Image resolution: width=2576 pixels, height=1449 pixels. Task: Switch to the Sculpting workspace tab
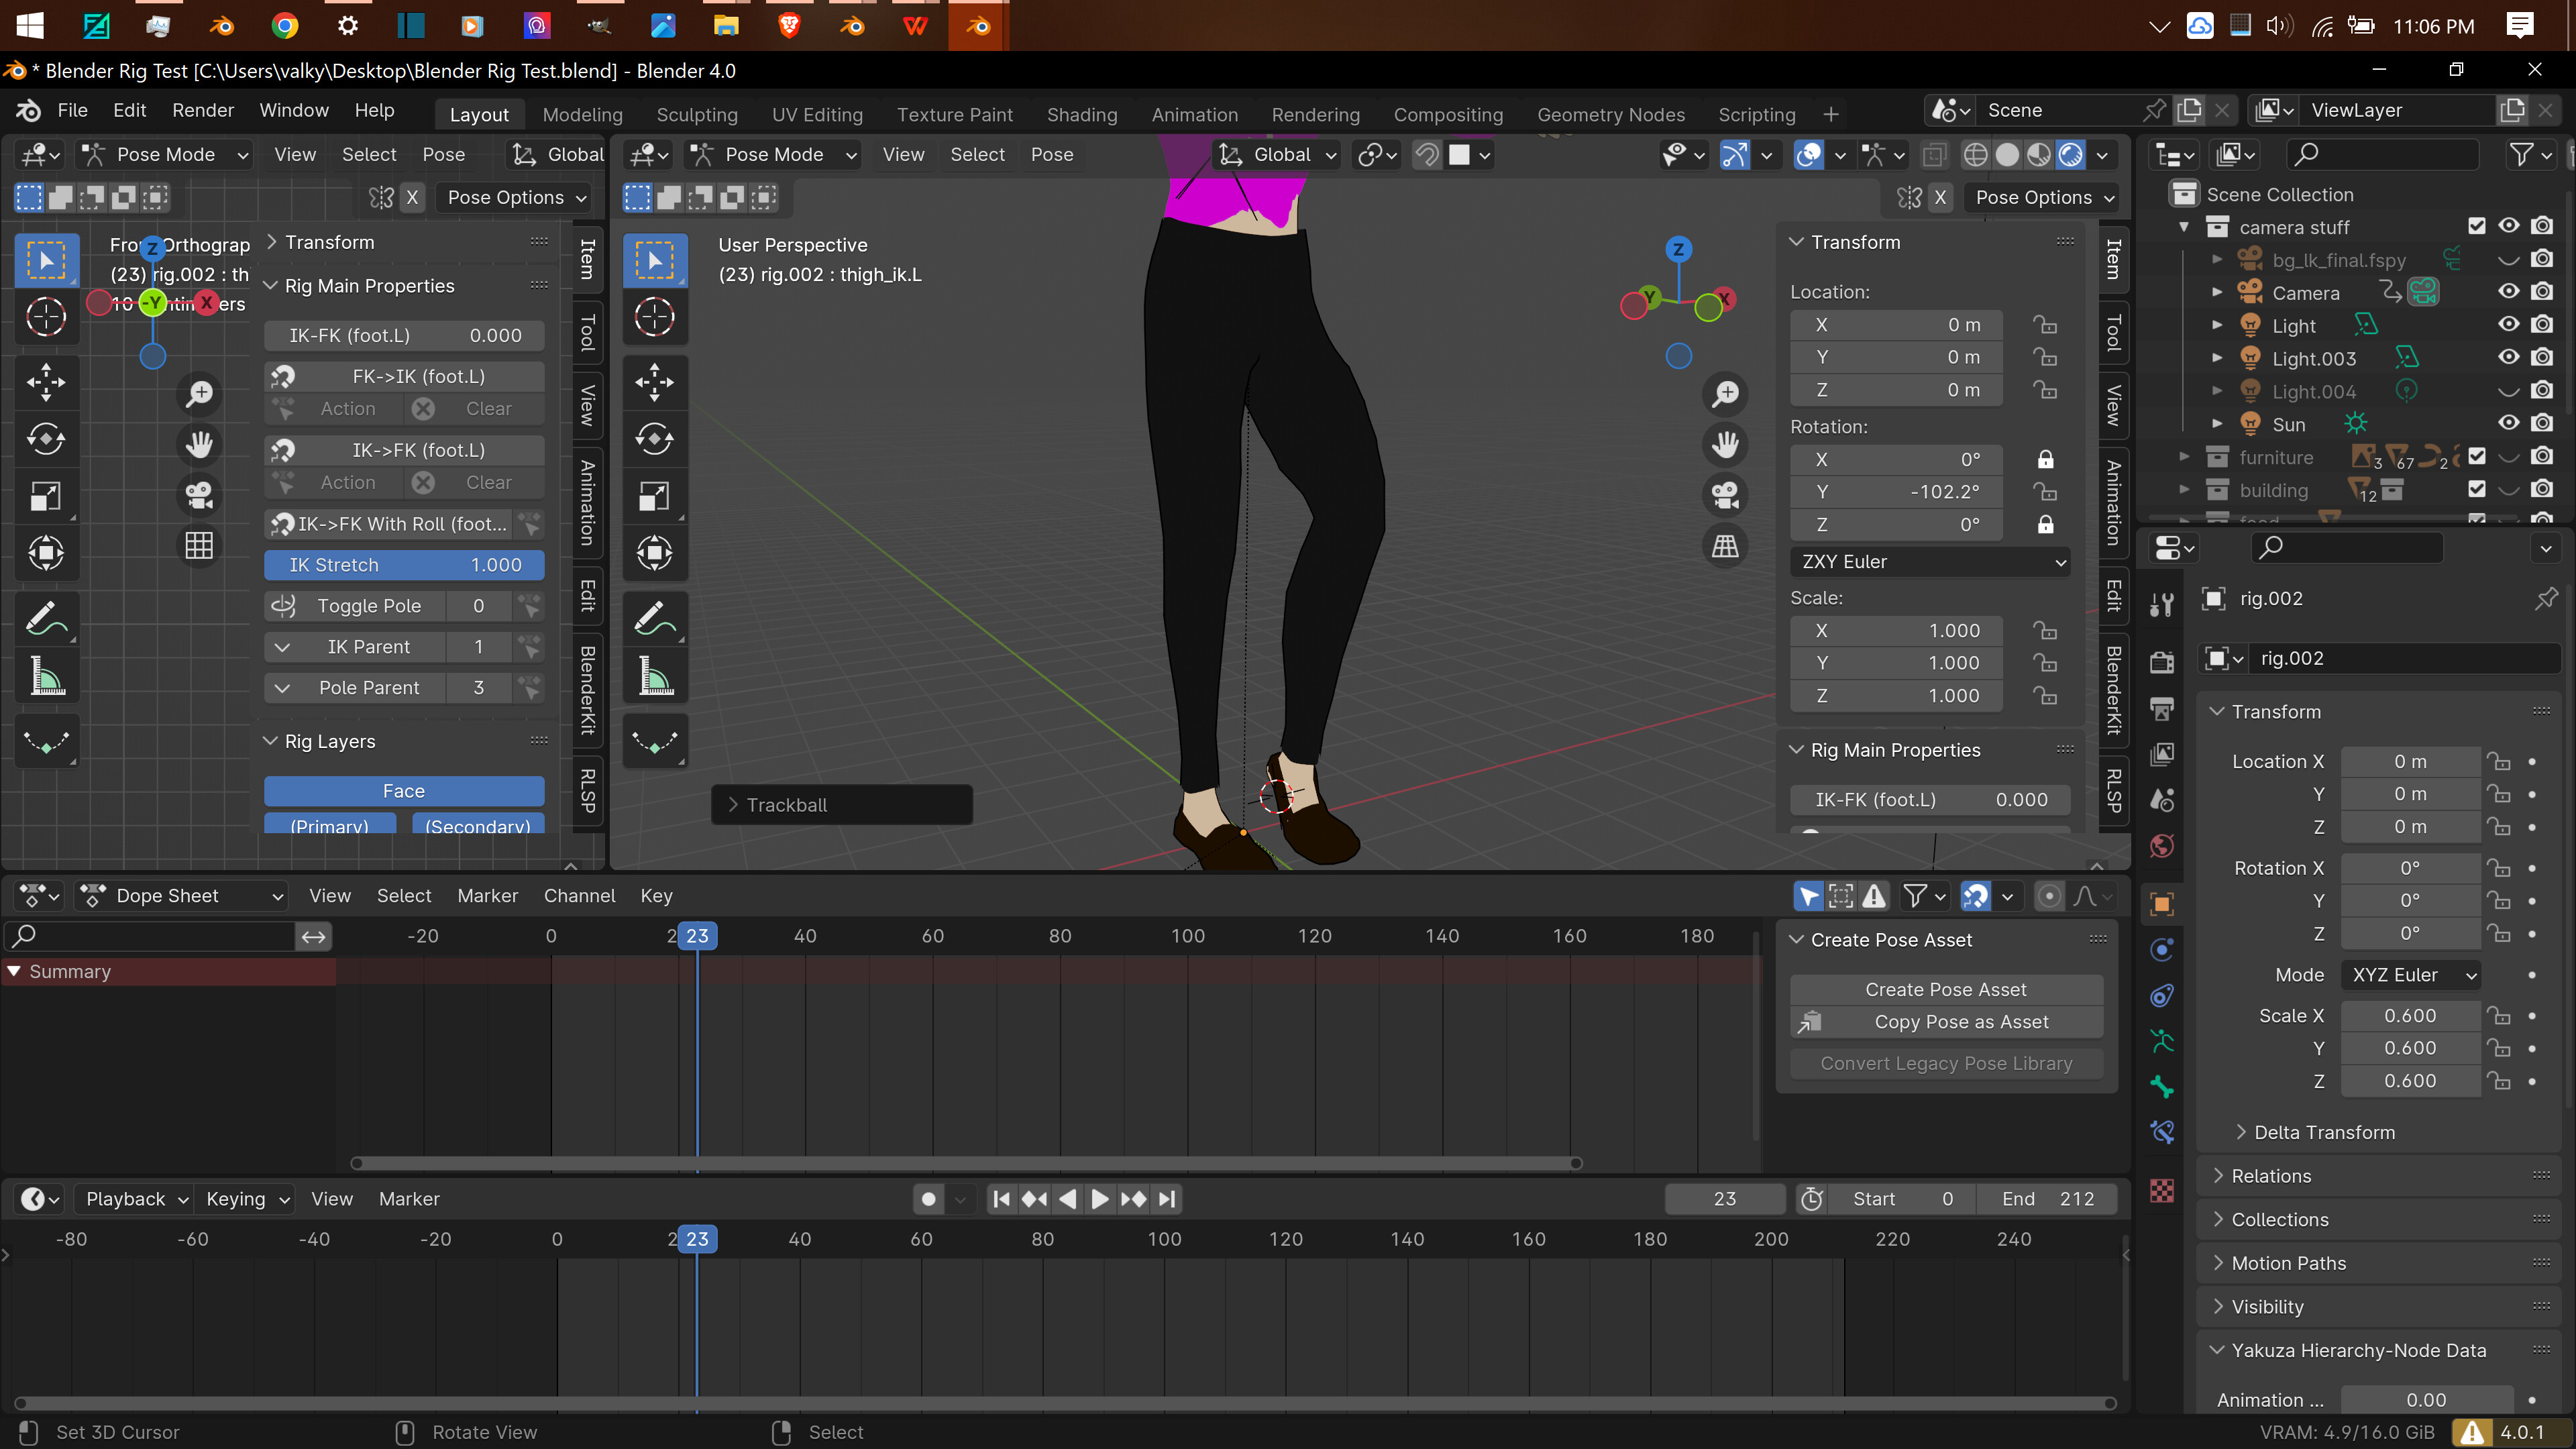coord(697,115)
